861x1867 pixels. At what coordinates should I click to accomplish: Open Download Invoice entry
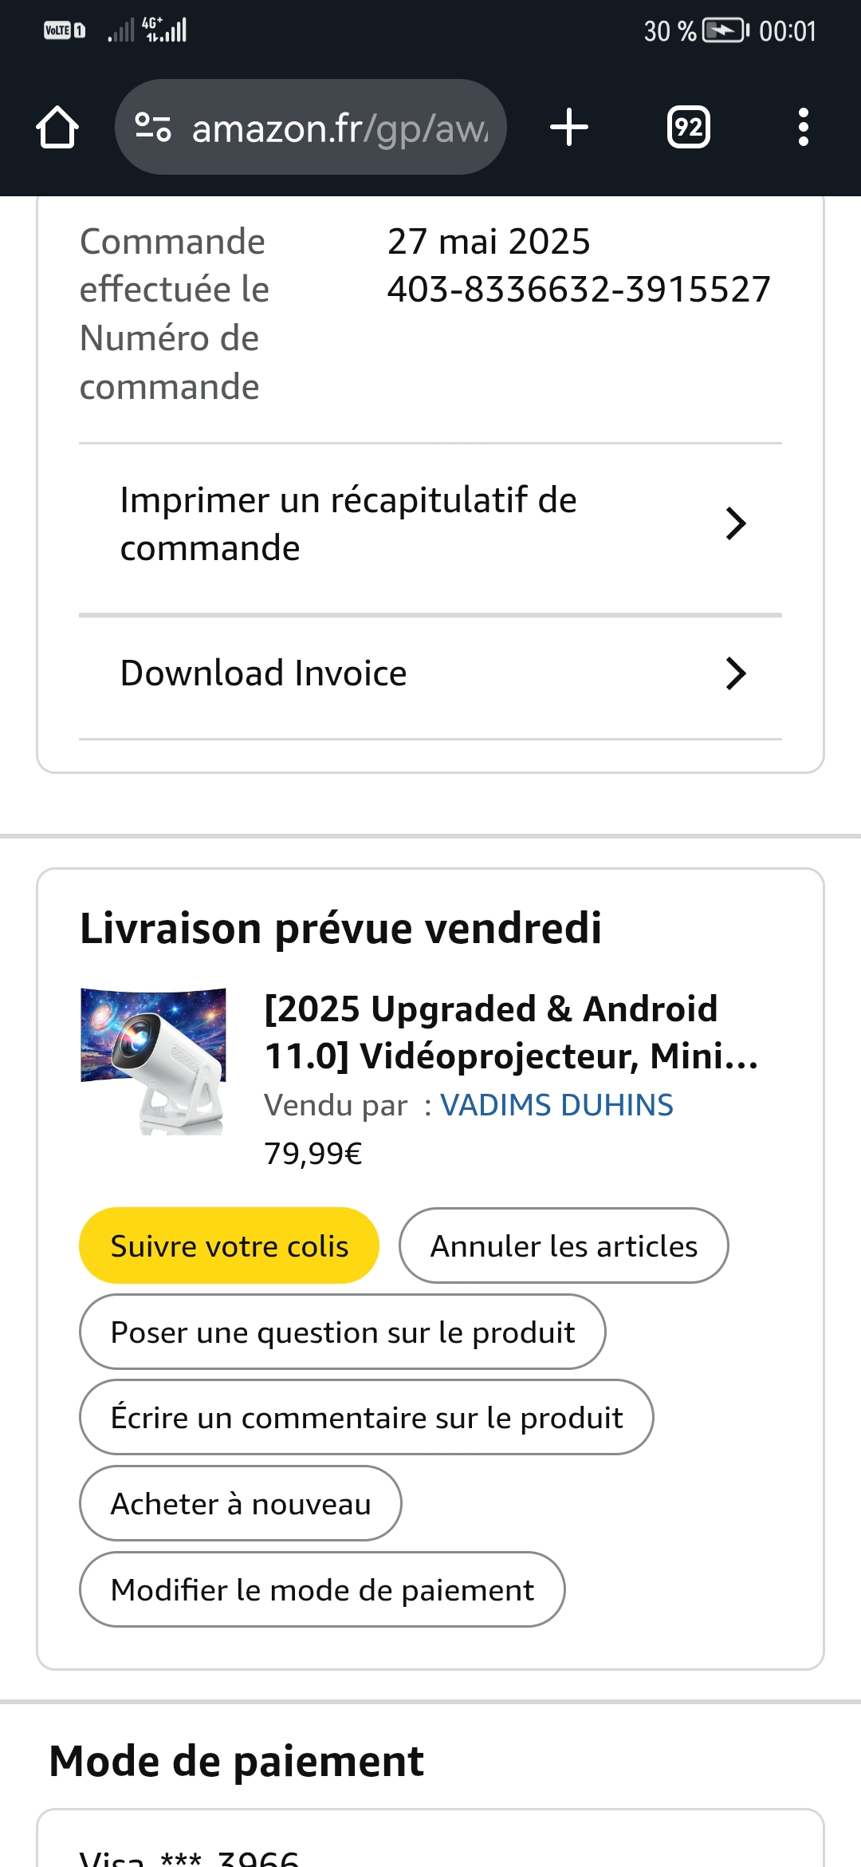(x=263, y=673)
